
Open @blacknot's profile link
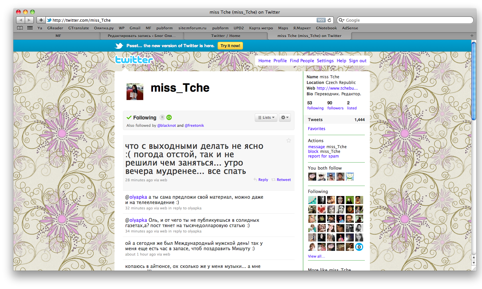coord(166,125)
